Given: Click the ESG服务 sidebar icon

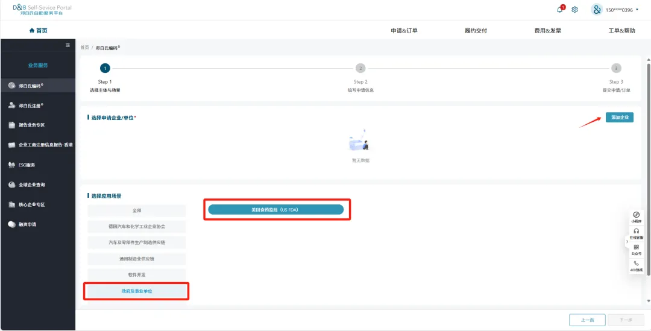Looking at the screenshot, I should 11,165.
